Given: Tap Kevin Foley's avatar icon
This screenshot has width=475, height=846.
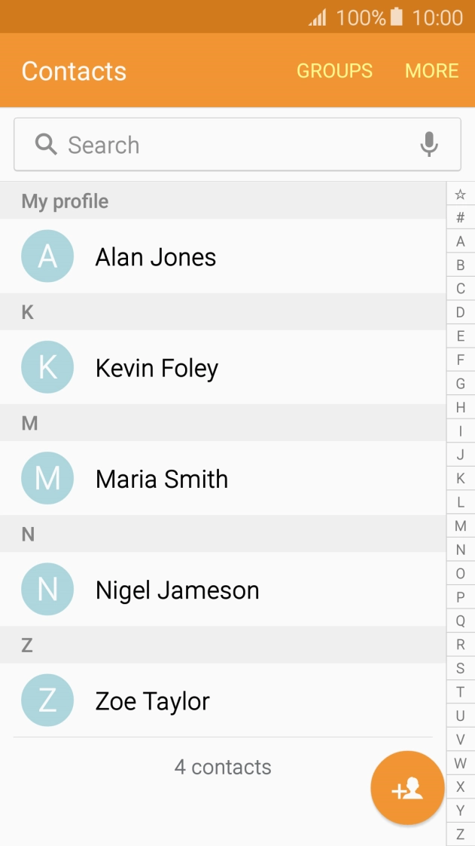Looking at the screenshot, I should click(47, 367).
